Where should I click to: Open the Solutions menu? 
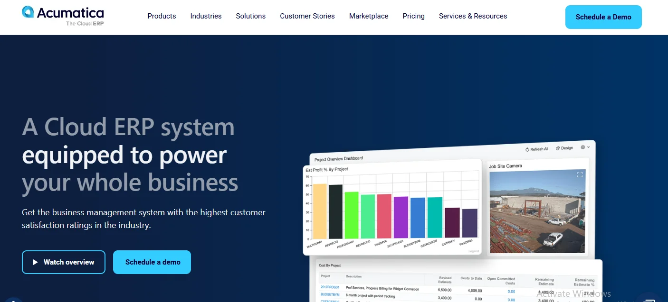250,16
